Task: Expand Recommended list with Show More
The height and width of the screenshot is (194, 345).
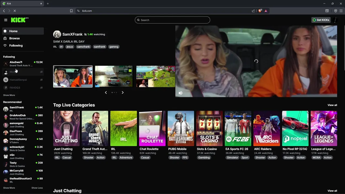Action: click(9, 188)
